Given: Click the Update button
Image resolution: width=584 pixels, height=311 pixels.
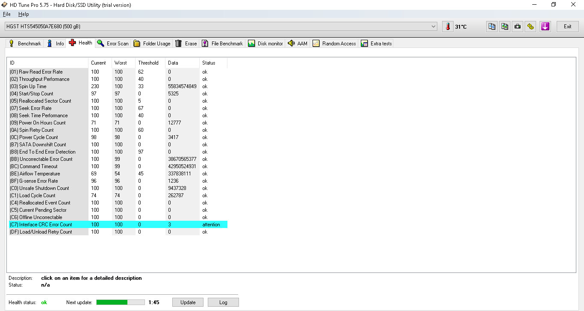Looking at the screenshot, I should tap(188, 302).
